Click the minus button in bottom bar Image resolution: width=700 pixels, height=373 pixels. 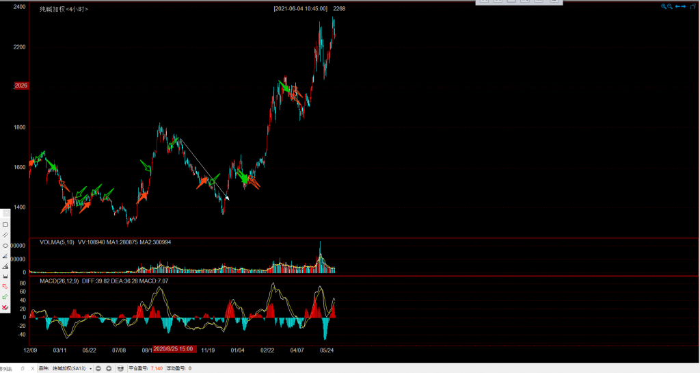98,369
